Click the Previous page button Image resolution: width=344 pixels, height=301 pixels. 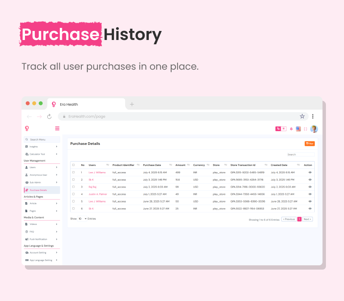point(289,219)
